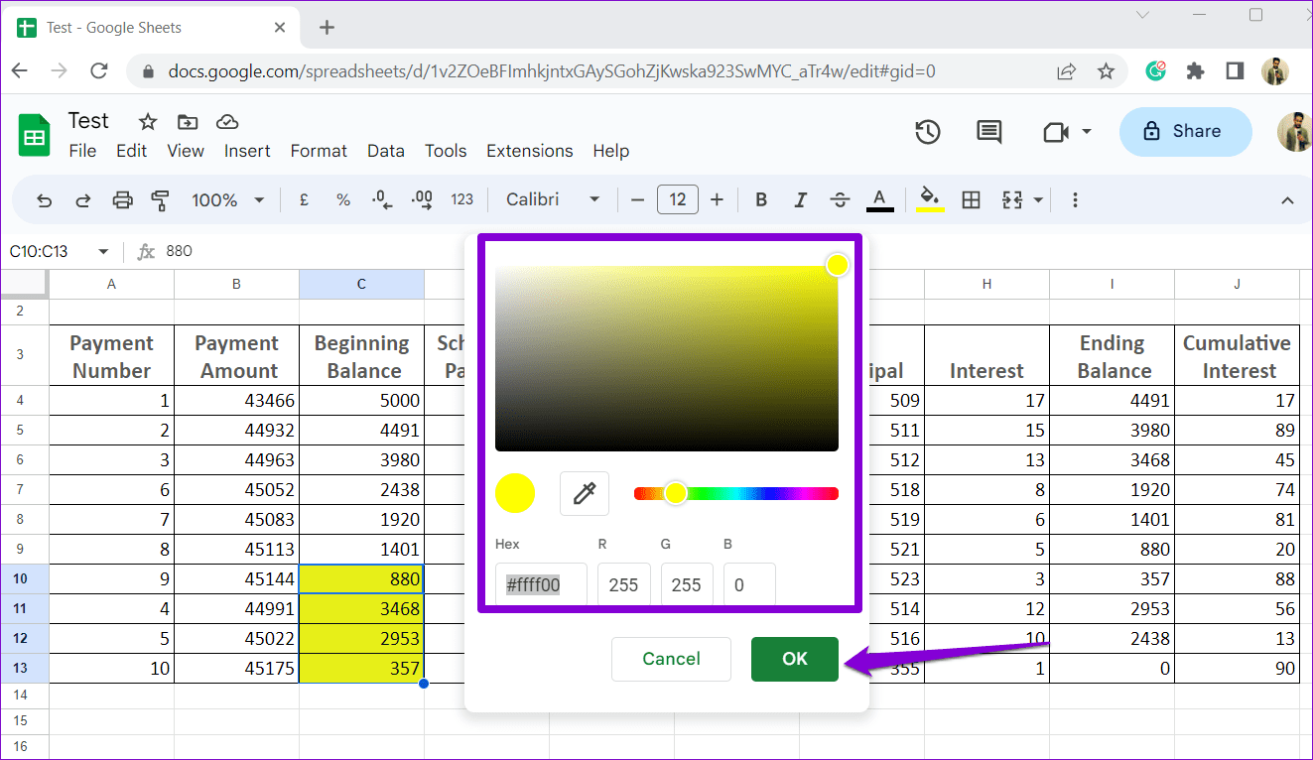Open version history clock icon
The height and width of the screenshot is (760, 1313).
(x=928, y=132)
